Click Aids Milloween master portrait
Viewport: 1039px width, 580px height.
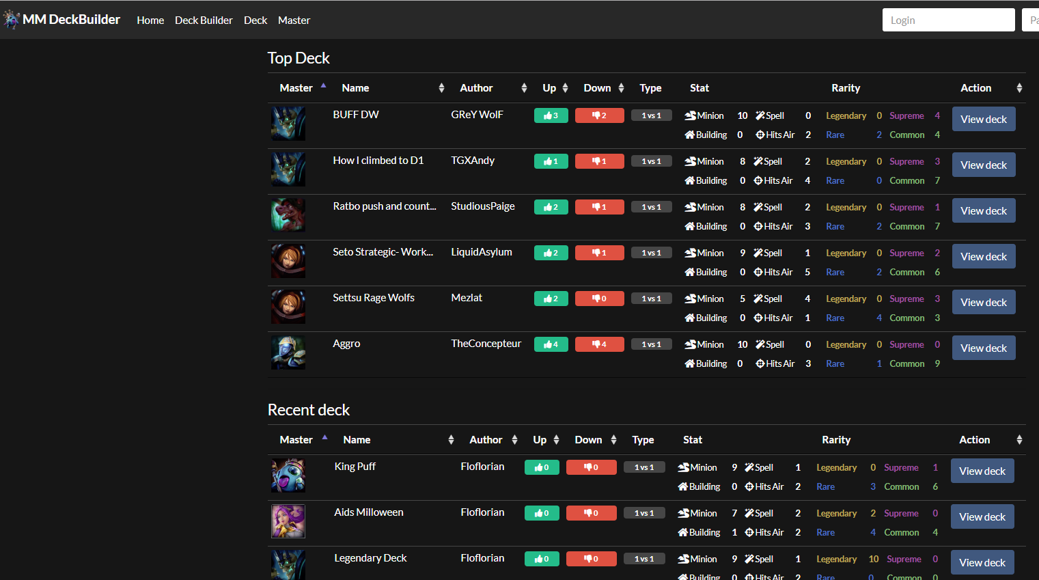pyautogui.click(x=288, y=521)
